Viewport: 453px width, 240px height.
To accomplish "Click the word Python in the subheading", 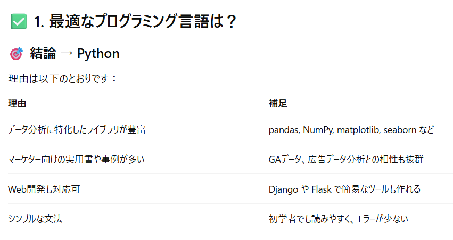I will tap(98, 54).
